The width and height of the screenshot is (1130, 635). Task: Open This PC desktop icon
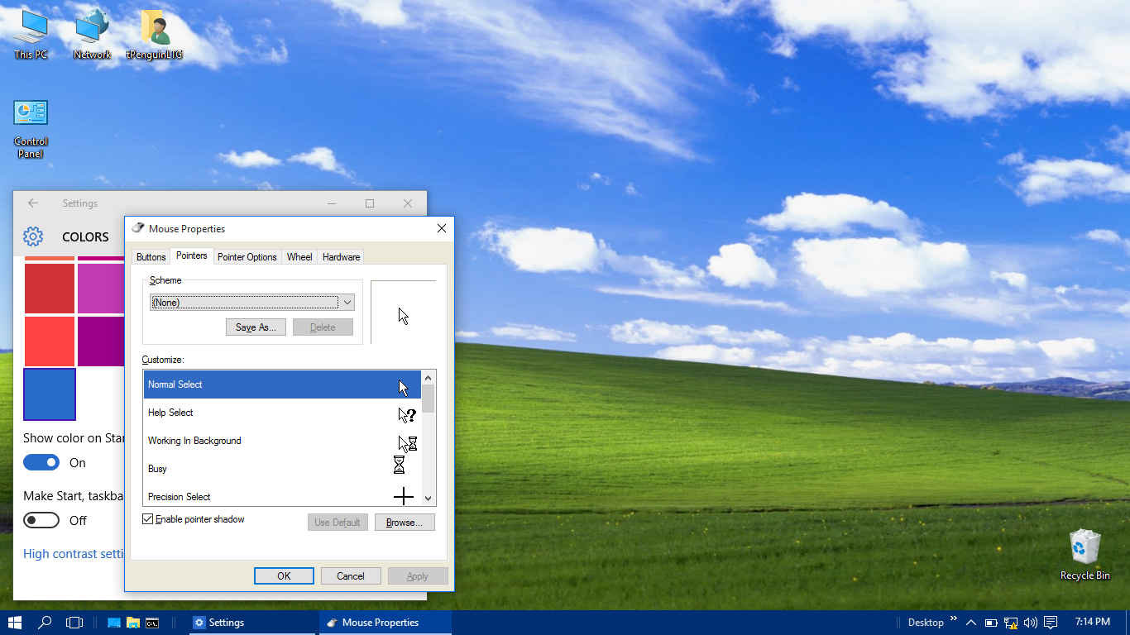point(31,34)
